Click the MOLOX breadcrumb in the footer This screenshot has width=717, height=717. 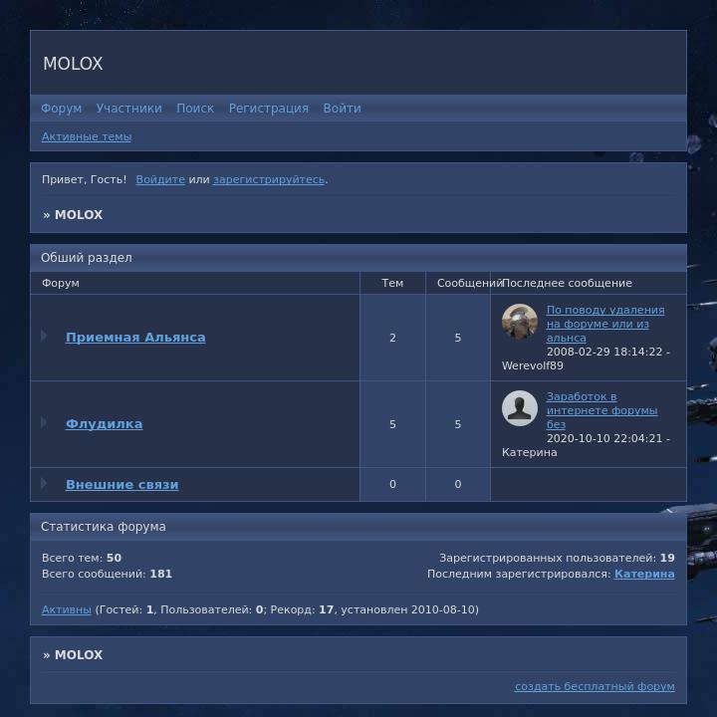tap(79, 655)
